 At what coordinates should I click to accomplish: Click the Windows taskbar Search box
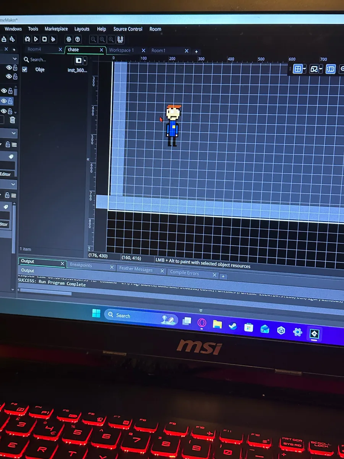click(141, 317)
